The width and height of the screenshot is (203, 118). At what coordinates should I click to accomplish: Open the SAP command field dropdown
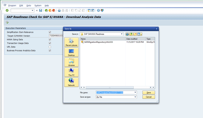33,11
